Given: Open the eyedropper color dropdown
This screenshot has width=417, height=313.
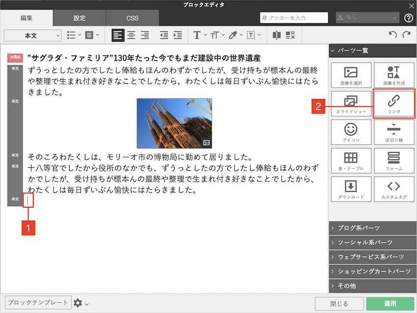Looking at the screenshot, I should tap(235, 35).
